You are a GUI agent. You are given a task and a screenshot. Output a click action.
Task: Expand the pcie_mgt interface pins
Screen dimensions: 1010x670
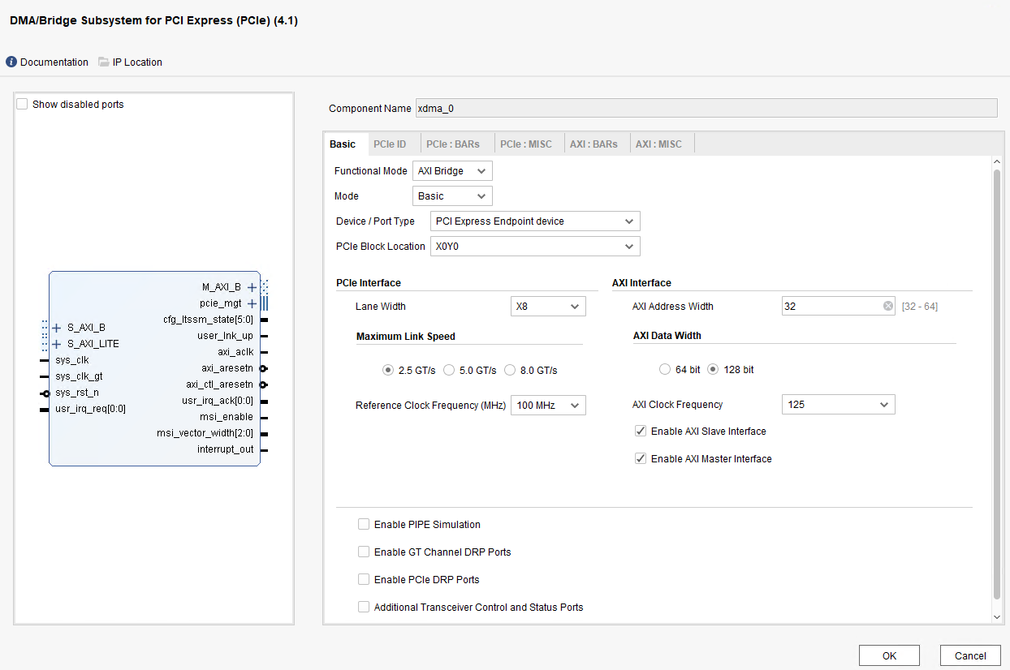[252, 303]
